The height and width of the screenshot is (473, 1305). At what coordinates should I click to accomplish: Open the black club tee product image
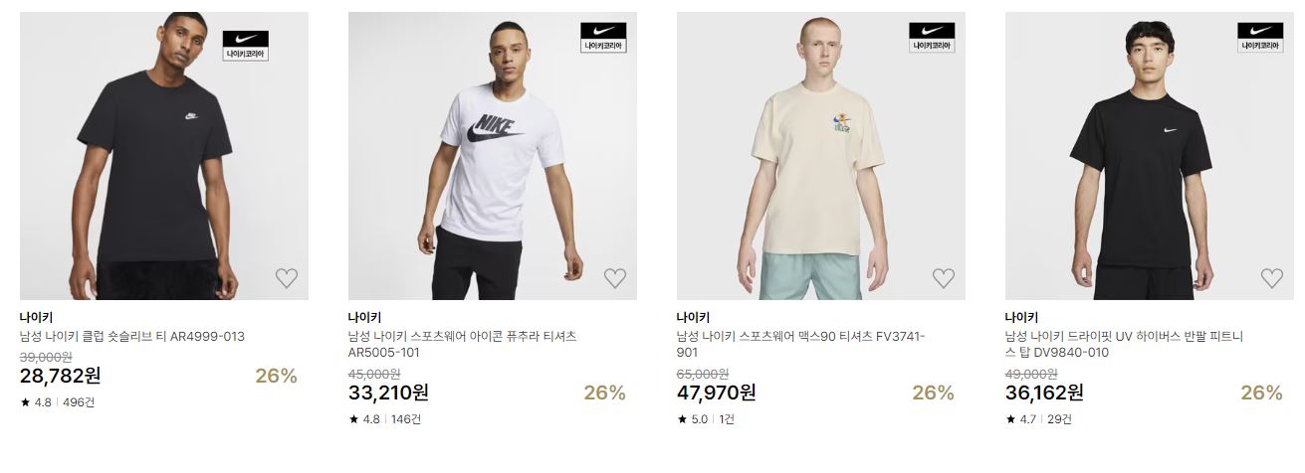point(164,156)
